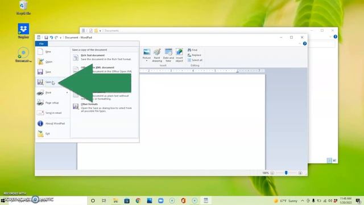Choose Open in the File menu
This screenshot has width=364, height=205.
(x=52, y=62)
